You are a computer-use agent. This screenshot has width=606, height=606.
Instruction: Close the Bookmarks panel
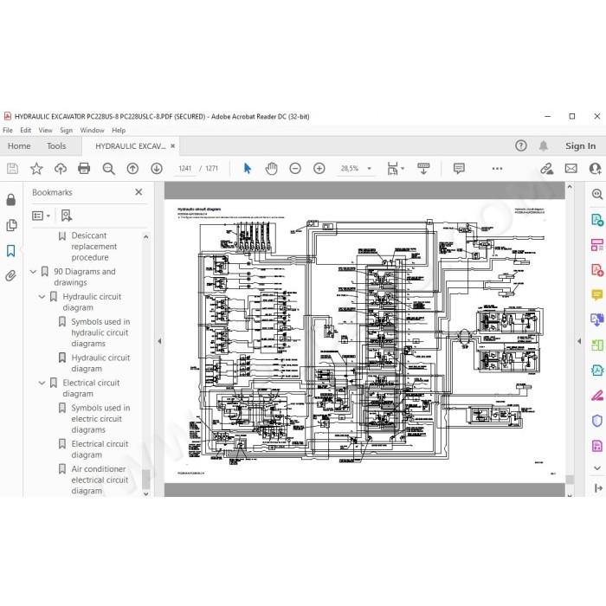point(139,192)
